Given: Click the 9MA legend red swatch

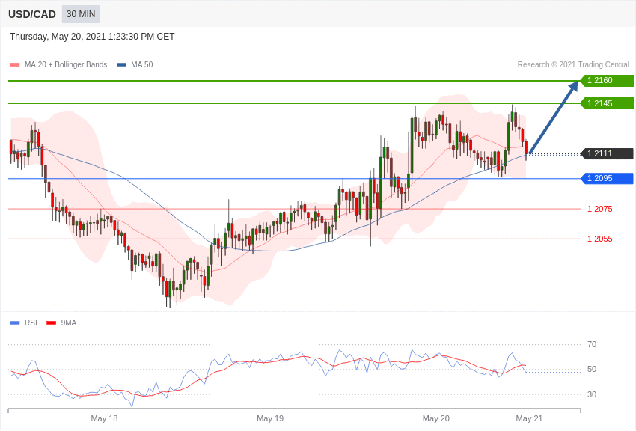Looking at the screenshot, I should [51, 323].
